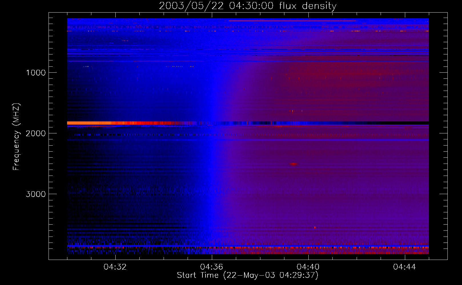Click the 3000 frequency tick label

(x=36, y=194)
